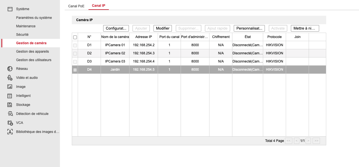The width and height of the screenshot is (359, 167).
Task: Click the Détection de véhicule car icon
Action: (10, 114)
